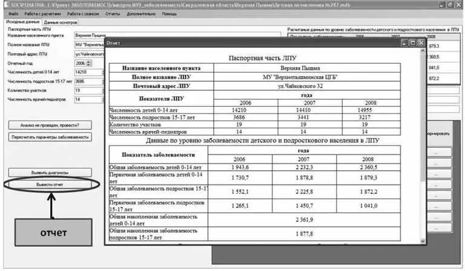The image size is (465, 271).
Task: Switch to the Данные осмотров tab
Action: click(x=61, y=22)
